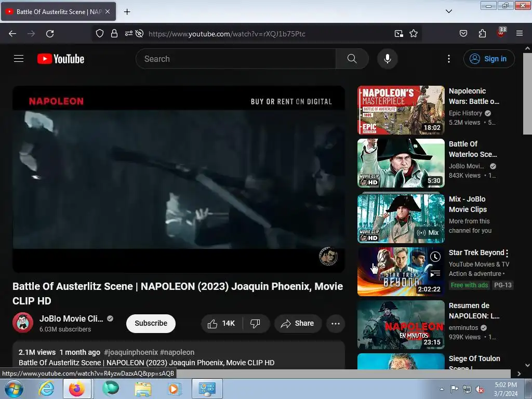This screenshot has width=532, height=399.
Task: Open Battle Of Waterloo Scene thumbnail
Action: pos(401,163)
